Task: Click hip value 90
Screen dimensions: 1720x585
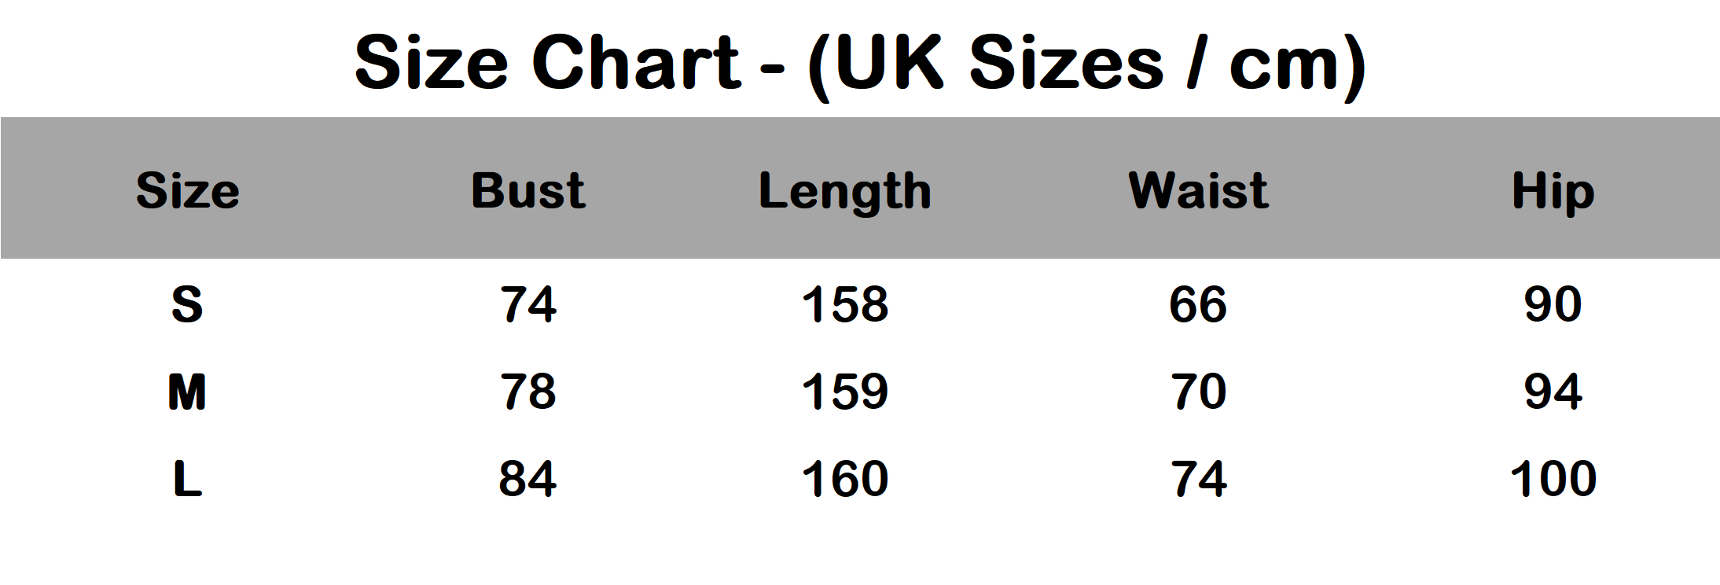Action: pos(1553,304)
